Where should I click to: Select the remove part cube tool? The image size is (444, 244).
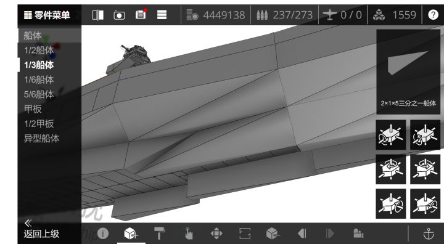pos(273,234)
